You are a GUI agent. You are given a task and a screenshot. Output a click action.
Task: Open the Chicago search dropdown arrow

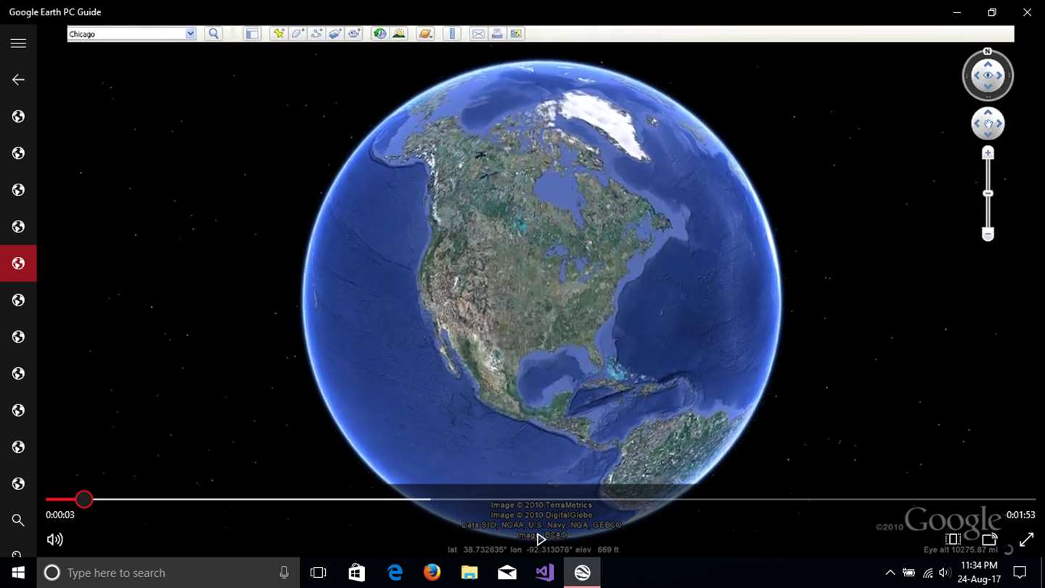(x=190, y=33)
